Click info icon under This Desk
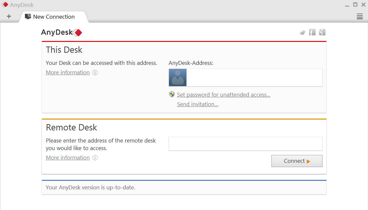 click(x=95, y=73)
